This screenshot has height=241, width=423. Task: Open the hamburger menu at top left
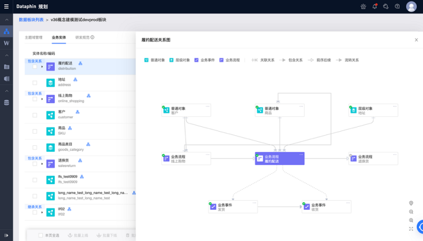pos(6,6)
